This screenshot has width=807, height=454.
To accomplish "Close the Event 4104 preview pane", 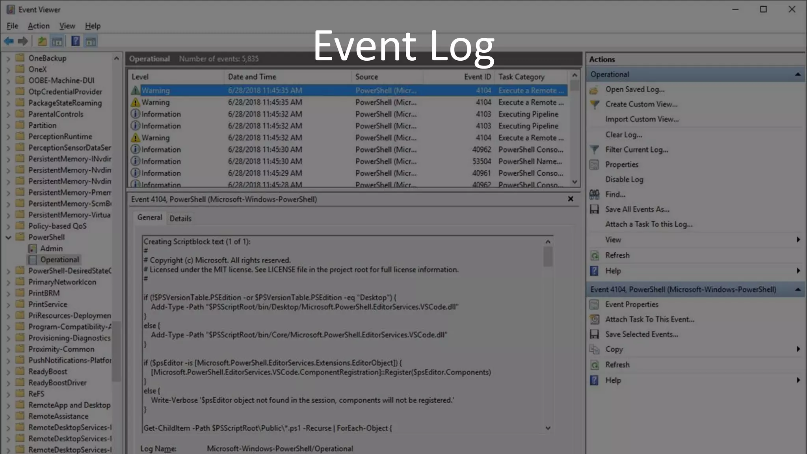I will [x=571, y=199].
